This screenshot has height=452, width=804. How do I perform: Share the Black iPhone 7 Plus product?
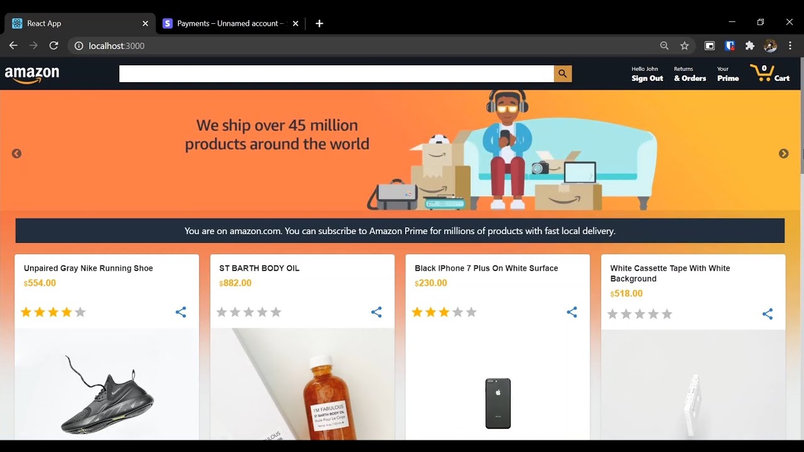tap(572, 312)
